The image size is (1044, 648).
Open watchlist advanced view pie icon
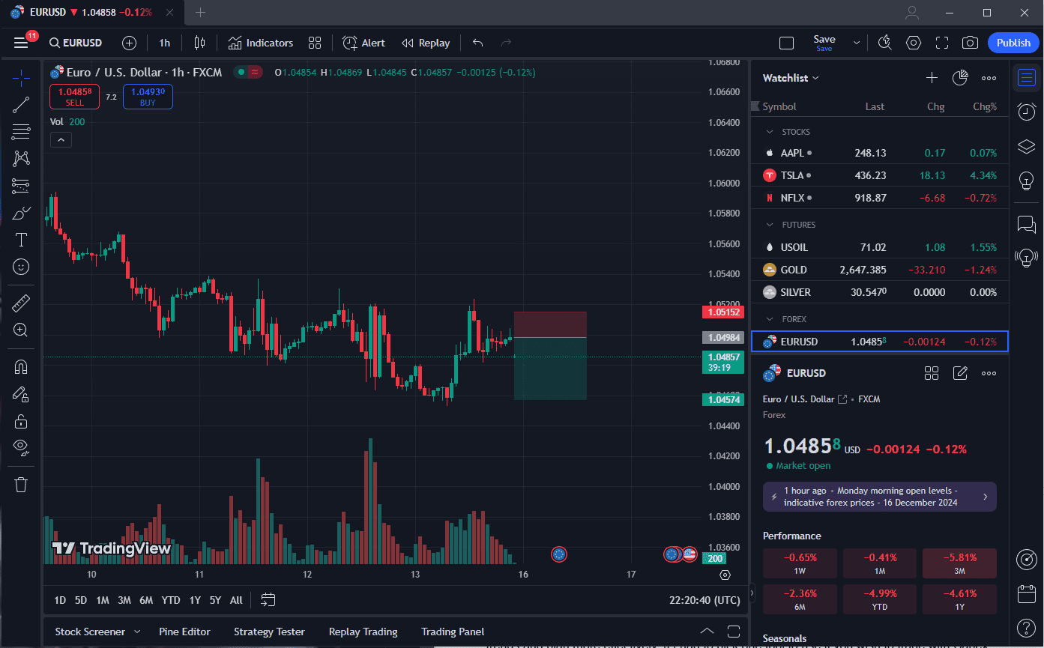960,78
